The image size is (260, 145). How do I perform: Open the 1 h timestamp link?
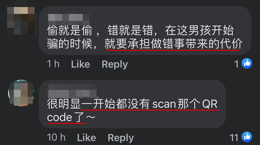pos(53,64)
